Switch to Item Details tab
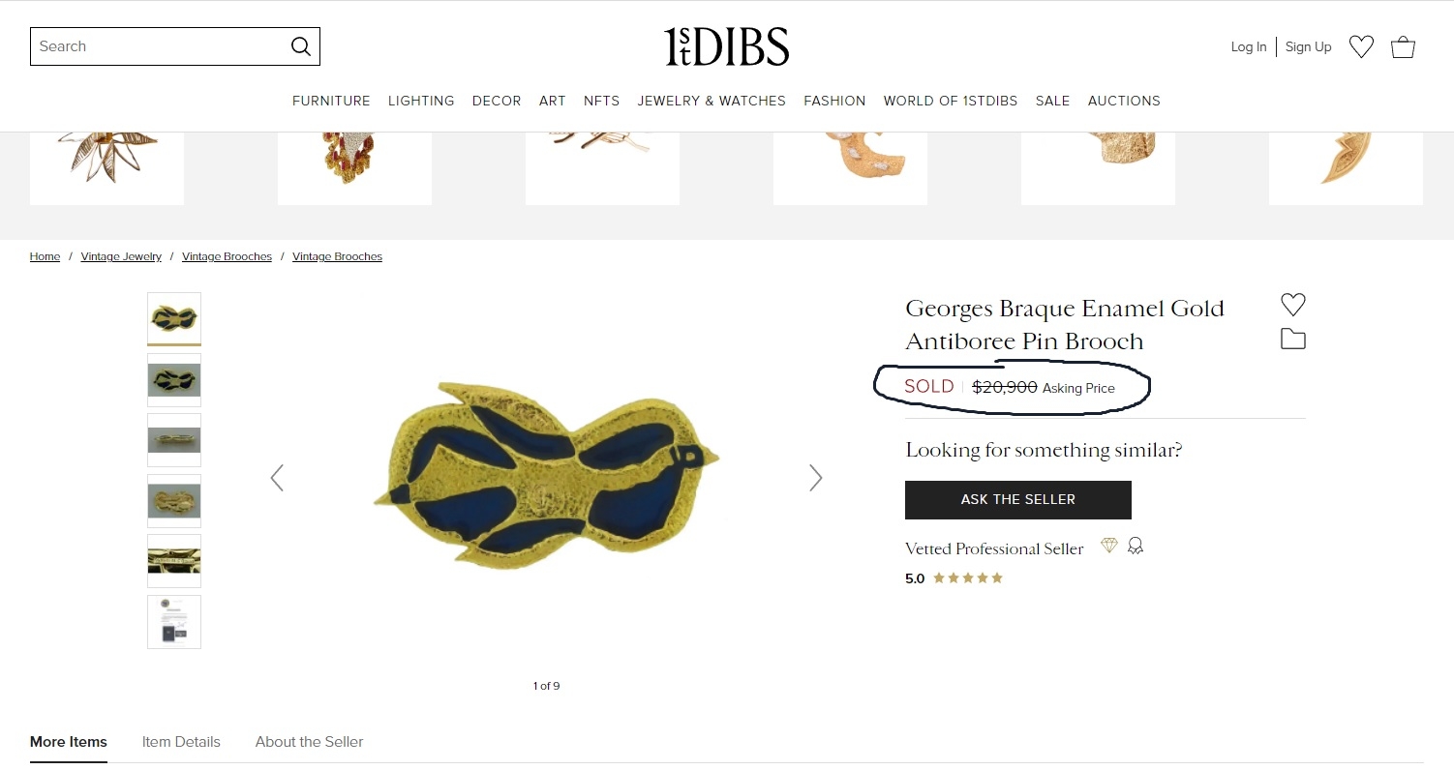 click(x=181, y=742)
